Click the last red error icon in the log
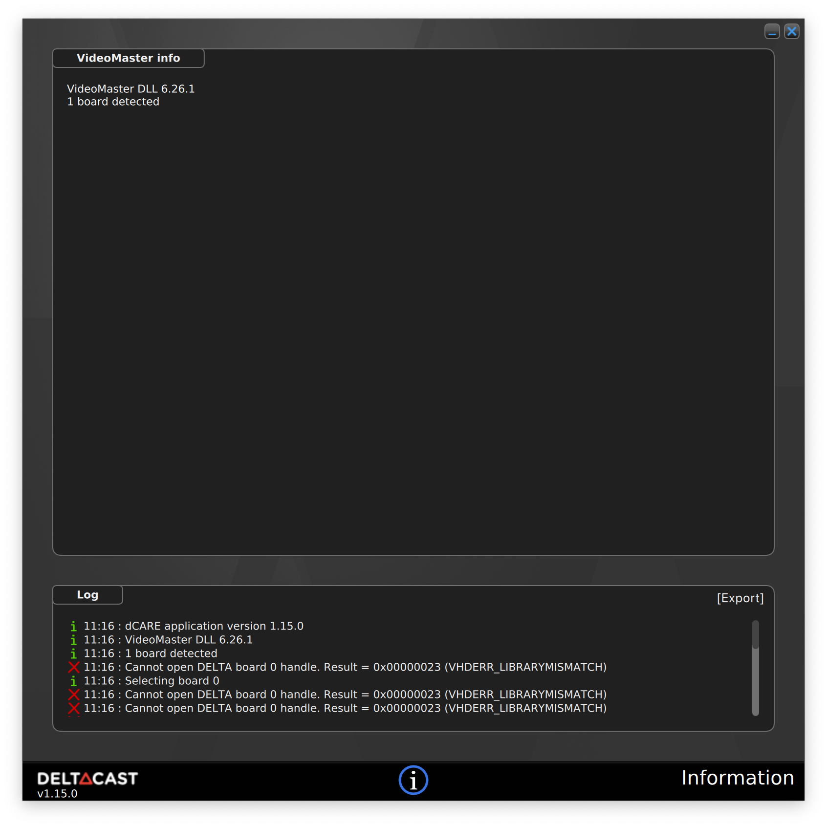This screenshot has width=827, height=827. pos(74,708)
